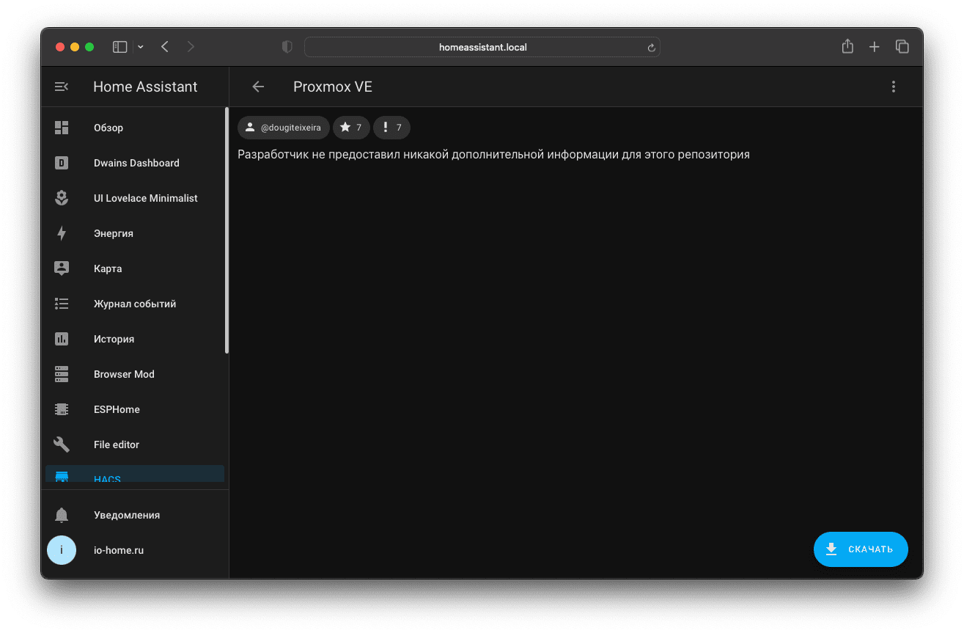This screenshot has width=964, height=633.
Task: Open the ESPHome chip icon
Action: pyautogui.click(x=62, y=409)
